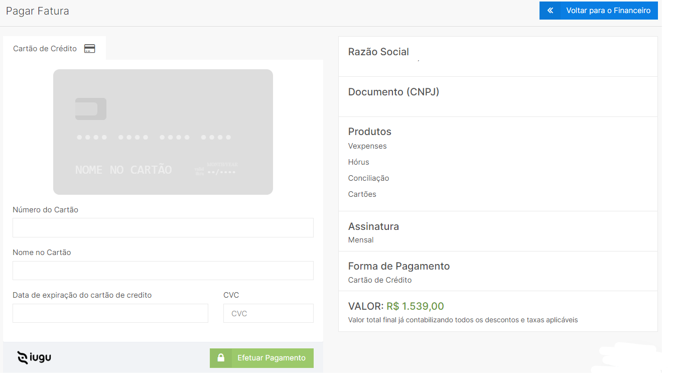This screenshot has width=673, height=378.
Task: Click the Conciliação product entry
Action: tap(369, 178)
